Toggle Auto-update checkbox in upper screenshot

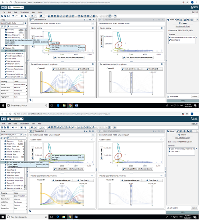click(x=168, y=97)
